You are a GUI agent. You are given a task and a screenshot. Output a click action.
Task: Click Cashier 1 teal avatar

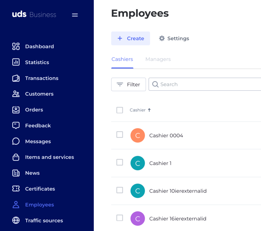[138, 163]
